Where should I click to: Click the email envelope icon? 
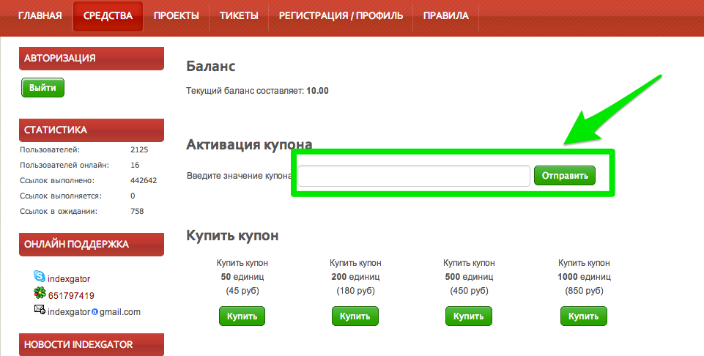(x=40, y=310)
